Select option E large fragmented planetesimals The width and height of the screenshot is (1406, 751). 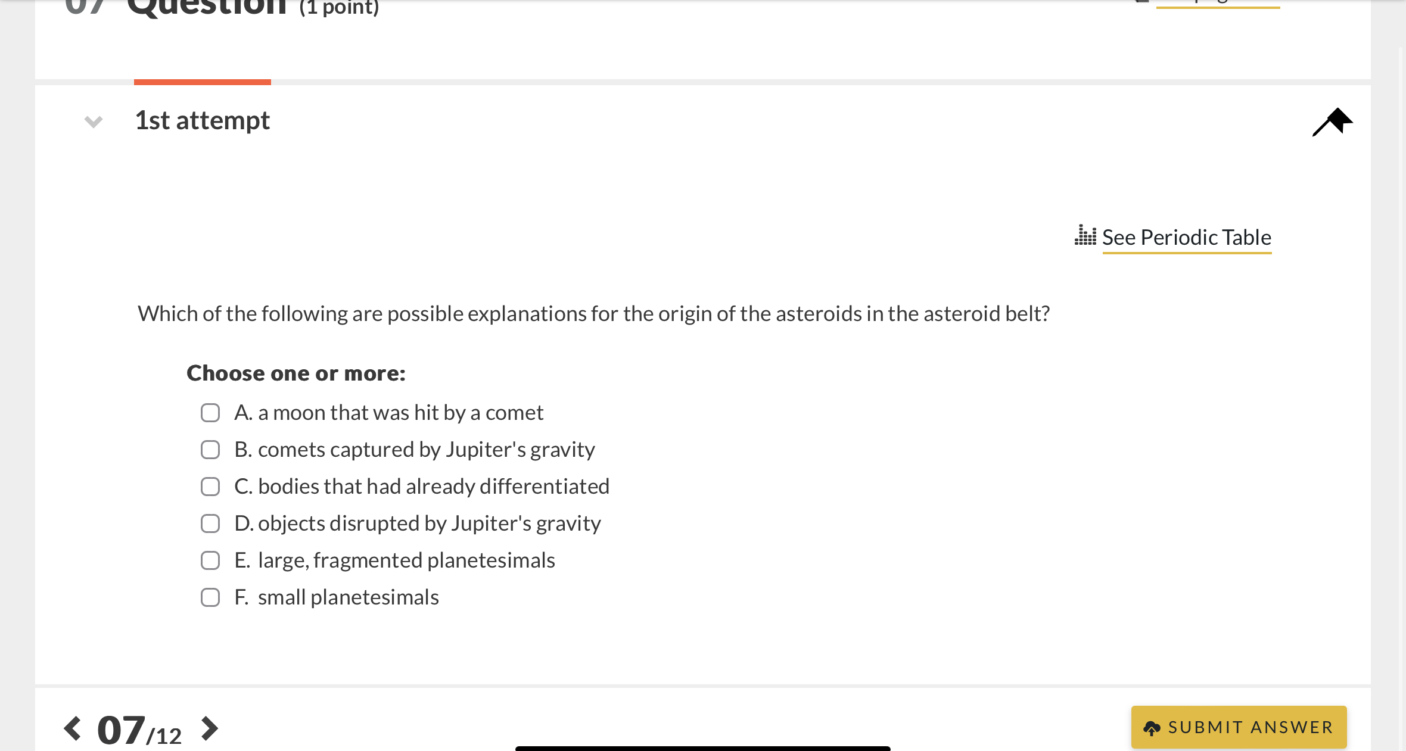pos(211,559)
